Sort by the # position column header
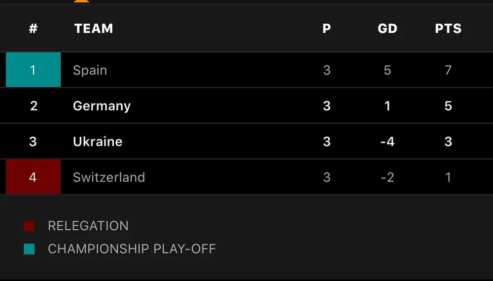This screenshot has width=493, height=281. pos(33,29)
